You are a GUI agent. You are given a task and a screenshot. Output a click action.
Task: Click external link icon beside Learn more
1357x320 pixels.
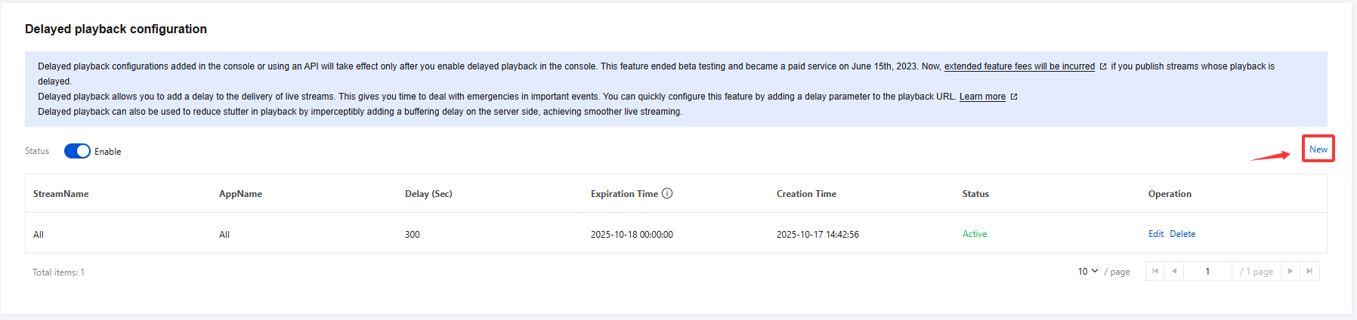[x=1014, y=97]
